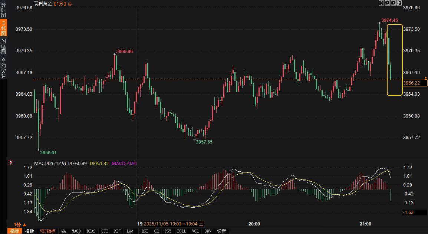The width and height of the screenshot is (428, 234).
Task: Click the jump-to-start chart icon
Action: [x=387, y=3]
